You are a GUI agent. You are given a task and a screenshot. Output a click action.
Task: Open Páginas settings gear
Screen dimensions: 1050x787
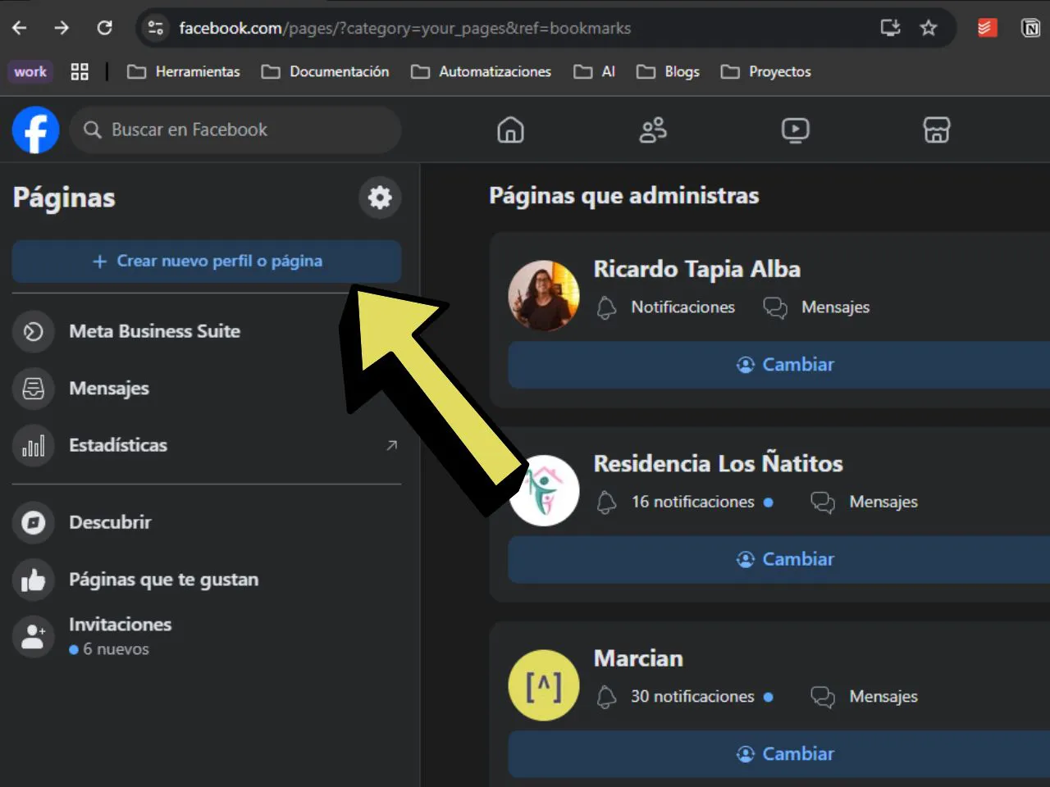point(380,198)
